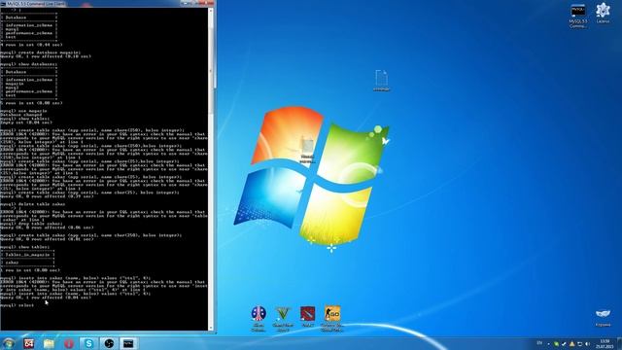Select the gray file icon over the Windows logo

(307, 151)
